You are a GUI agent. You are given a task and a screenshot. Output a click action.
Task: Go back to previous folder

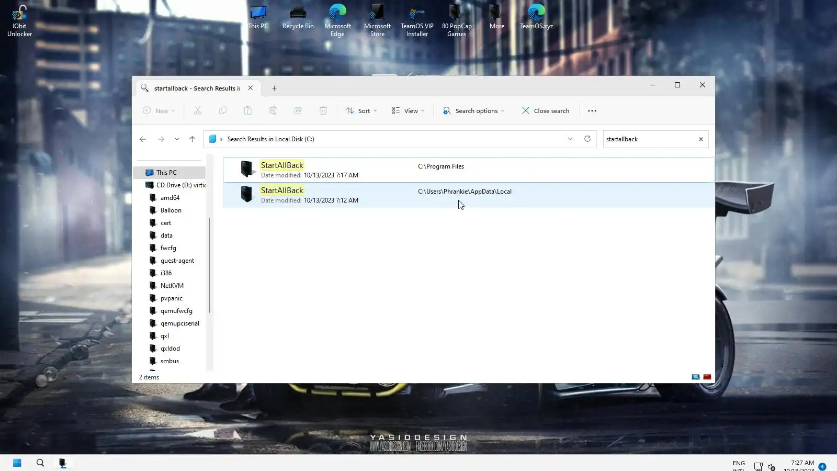coord(143,139)
